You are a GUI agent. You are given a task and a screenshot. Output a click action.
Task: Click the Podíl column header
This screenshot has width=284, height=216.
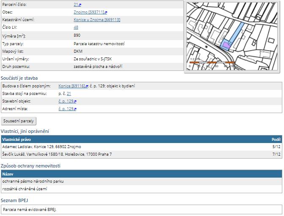pyautogui.click(x=276, y=140)
